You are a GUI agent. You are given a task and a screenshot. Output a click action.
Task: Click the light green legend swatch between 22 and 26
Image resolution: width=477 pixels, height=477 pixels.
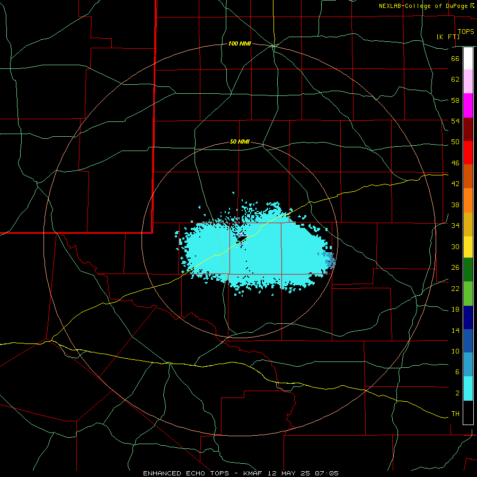click(x=468, y=294)
